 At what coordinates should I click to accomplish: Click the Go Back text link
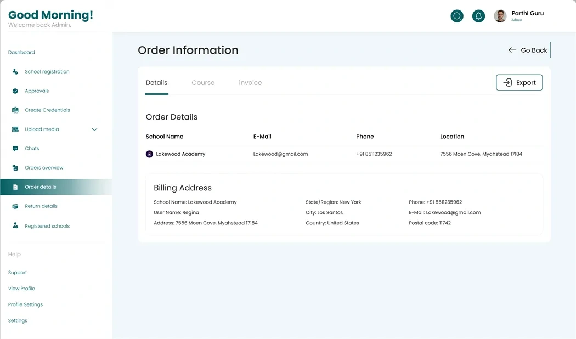[x=534, y=50]
